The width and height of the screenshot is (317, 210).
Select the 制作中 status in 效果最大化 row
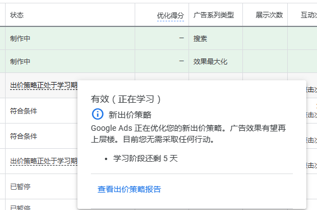click(20, 62)
